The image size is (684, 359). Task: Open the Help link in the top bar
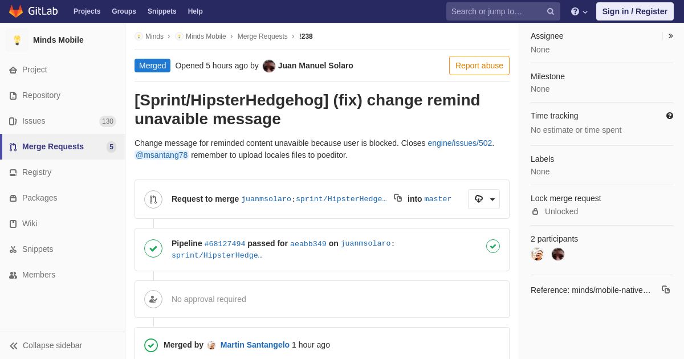pyautogui.click(x=196, y=11)
